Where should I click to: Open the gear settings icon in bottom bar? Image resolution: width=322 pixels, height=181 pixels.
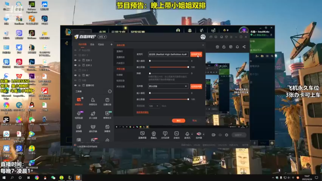tap(227, 135)
